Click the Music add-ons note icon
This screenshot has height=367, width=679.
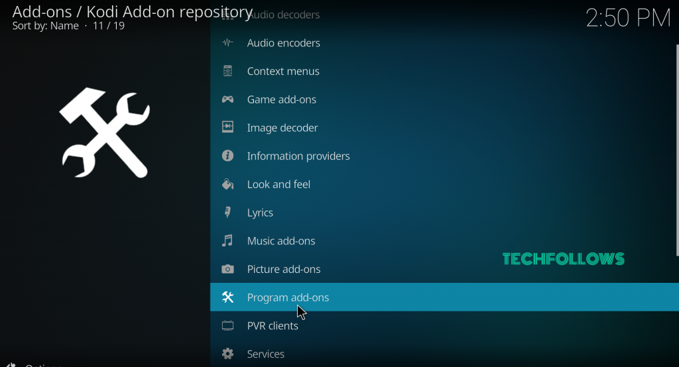click(x=227, y=240)
